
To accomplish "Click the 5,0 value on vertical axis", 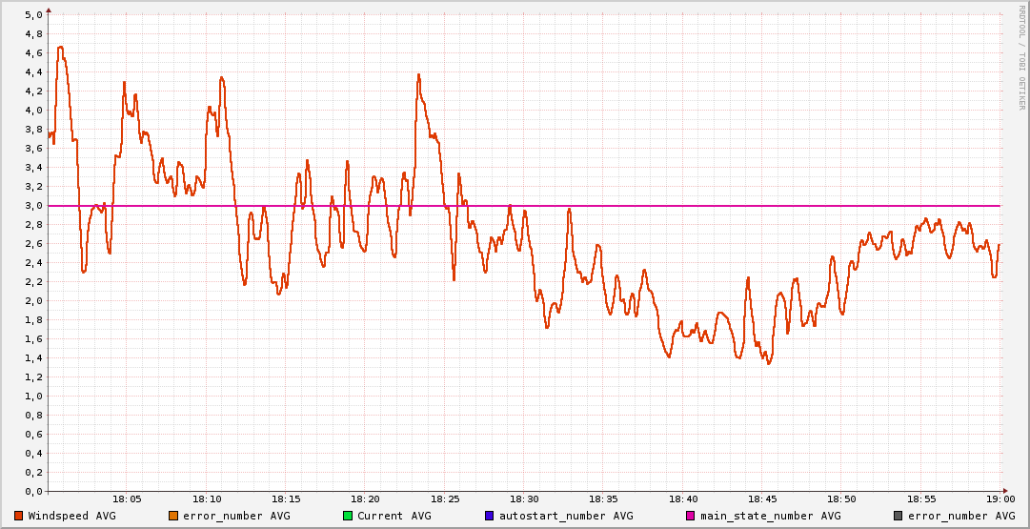I will (x=33, y=15).
